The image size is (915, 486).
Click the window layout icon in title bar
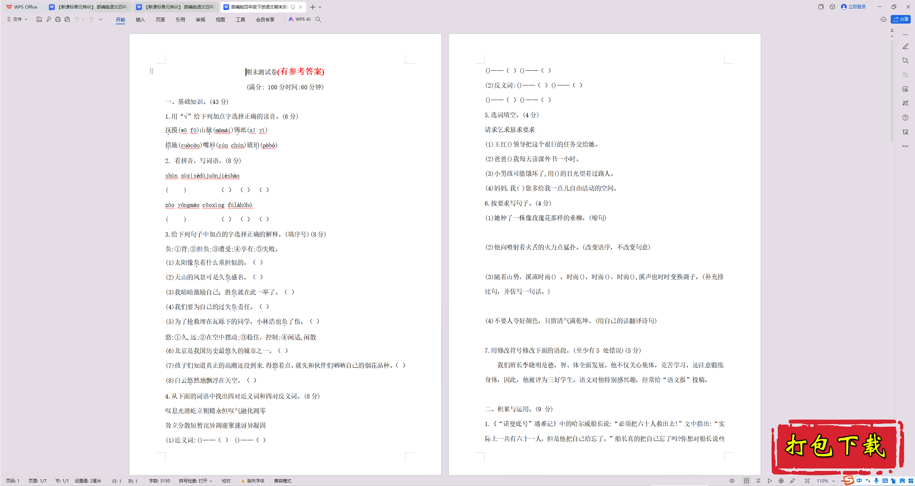click(x=821, y=7)
